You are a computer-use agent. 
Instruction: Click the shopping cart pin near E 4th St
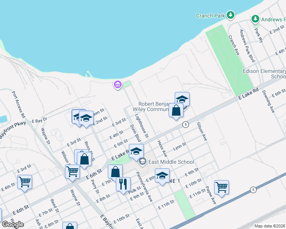(x=24, y=182)
